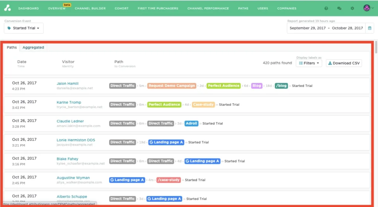Open the Overview beta menu
The height and width of the screenshot is (207, 378).
coord(56,8)
